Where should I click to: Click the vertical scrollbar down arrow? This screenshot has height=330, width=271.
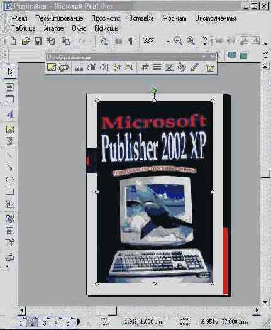[265, 302]
